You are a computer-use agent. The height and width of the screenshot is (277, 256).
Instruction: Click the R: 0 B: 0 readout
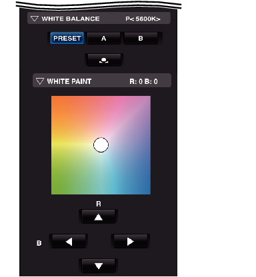(x=143, y=81)
